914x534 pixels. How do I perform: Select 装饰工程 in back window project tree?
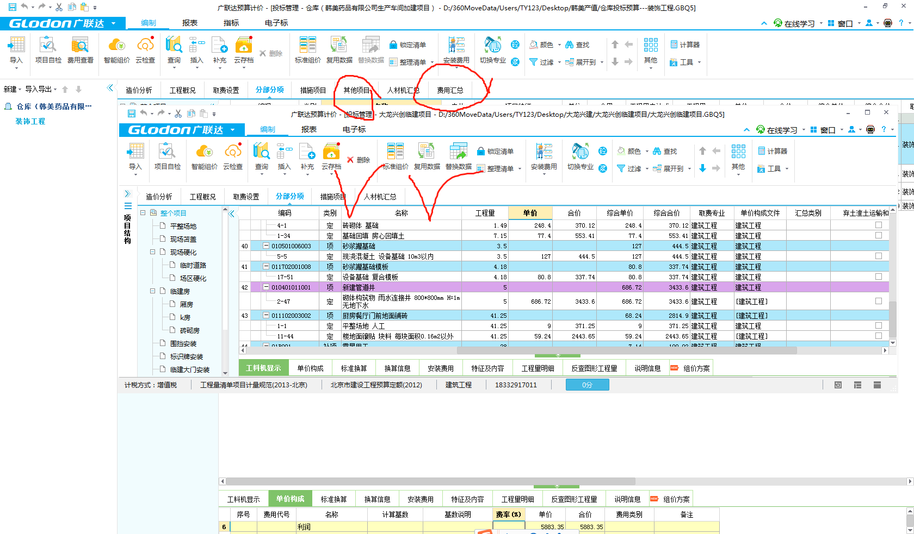[x=30, y=121]
